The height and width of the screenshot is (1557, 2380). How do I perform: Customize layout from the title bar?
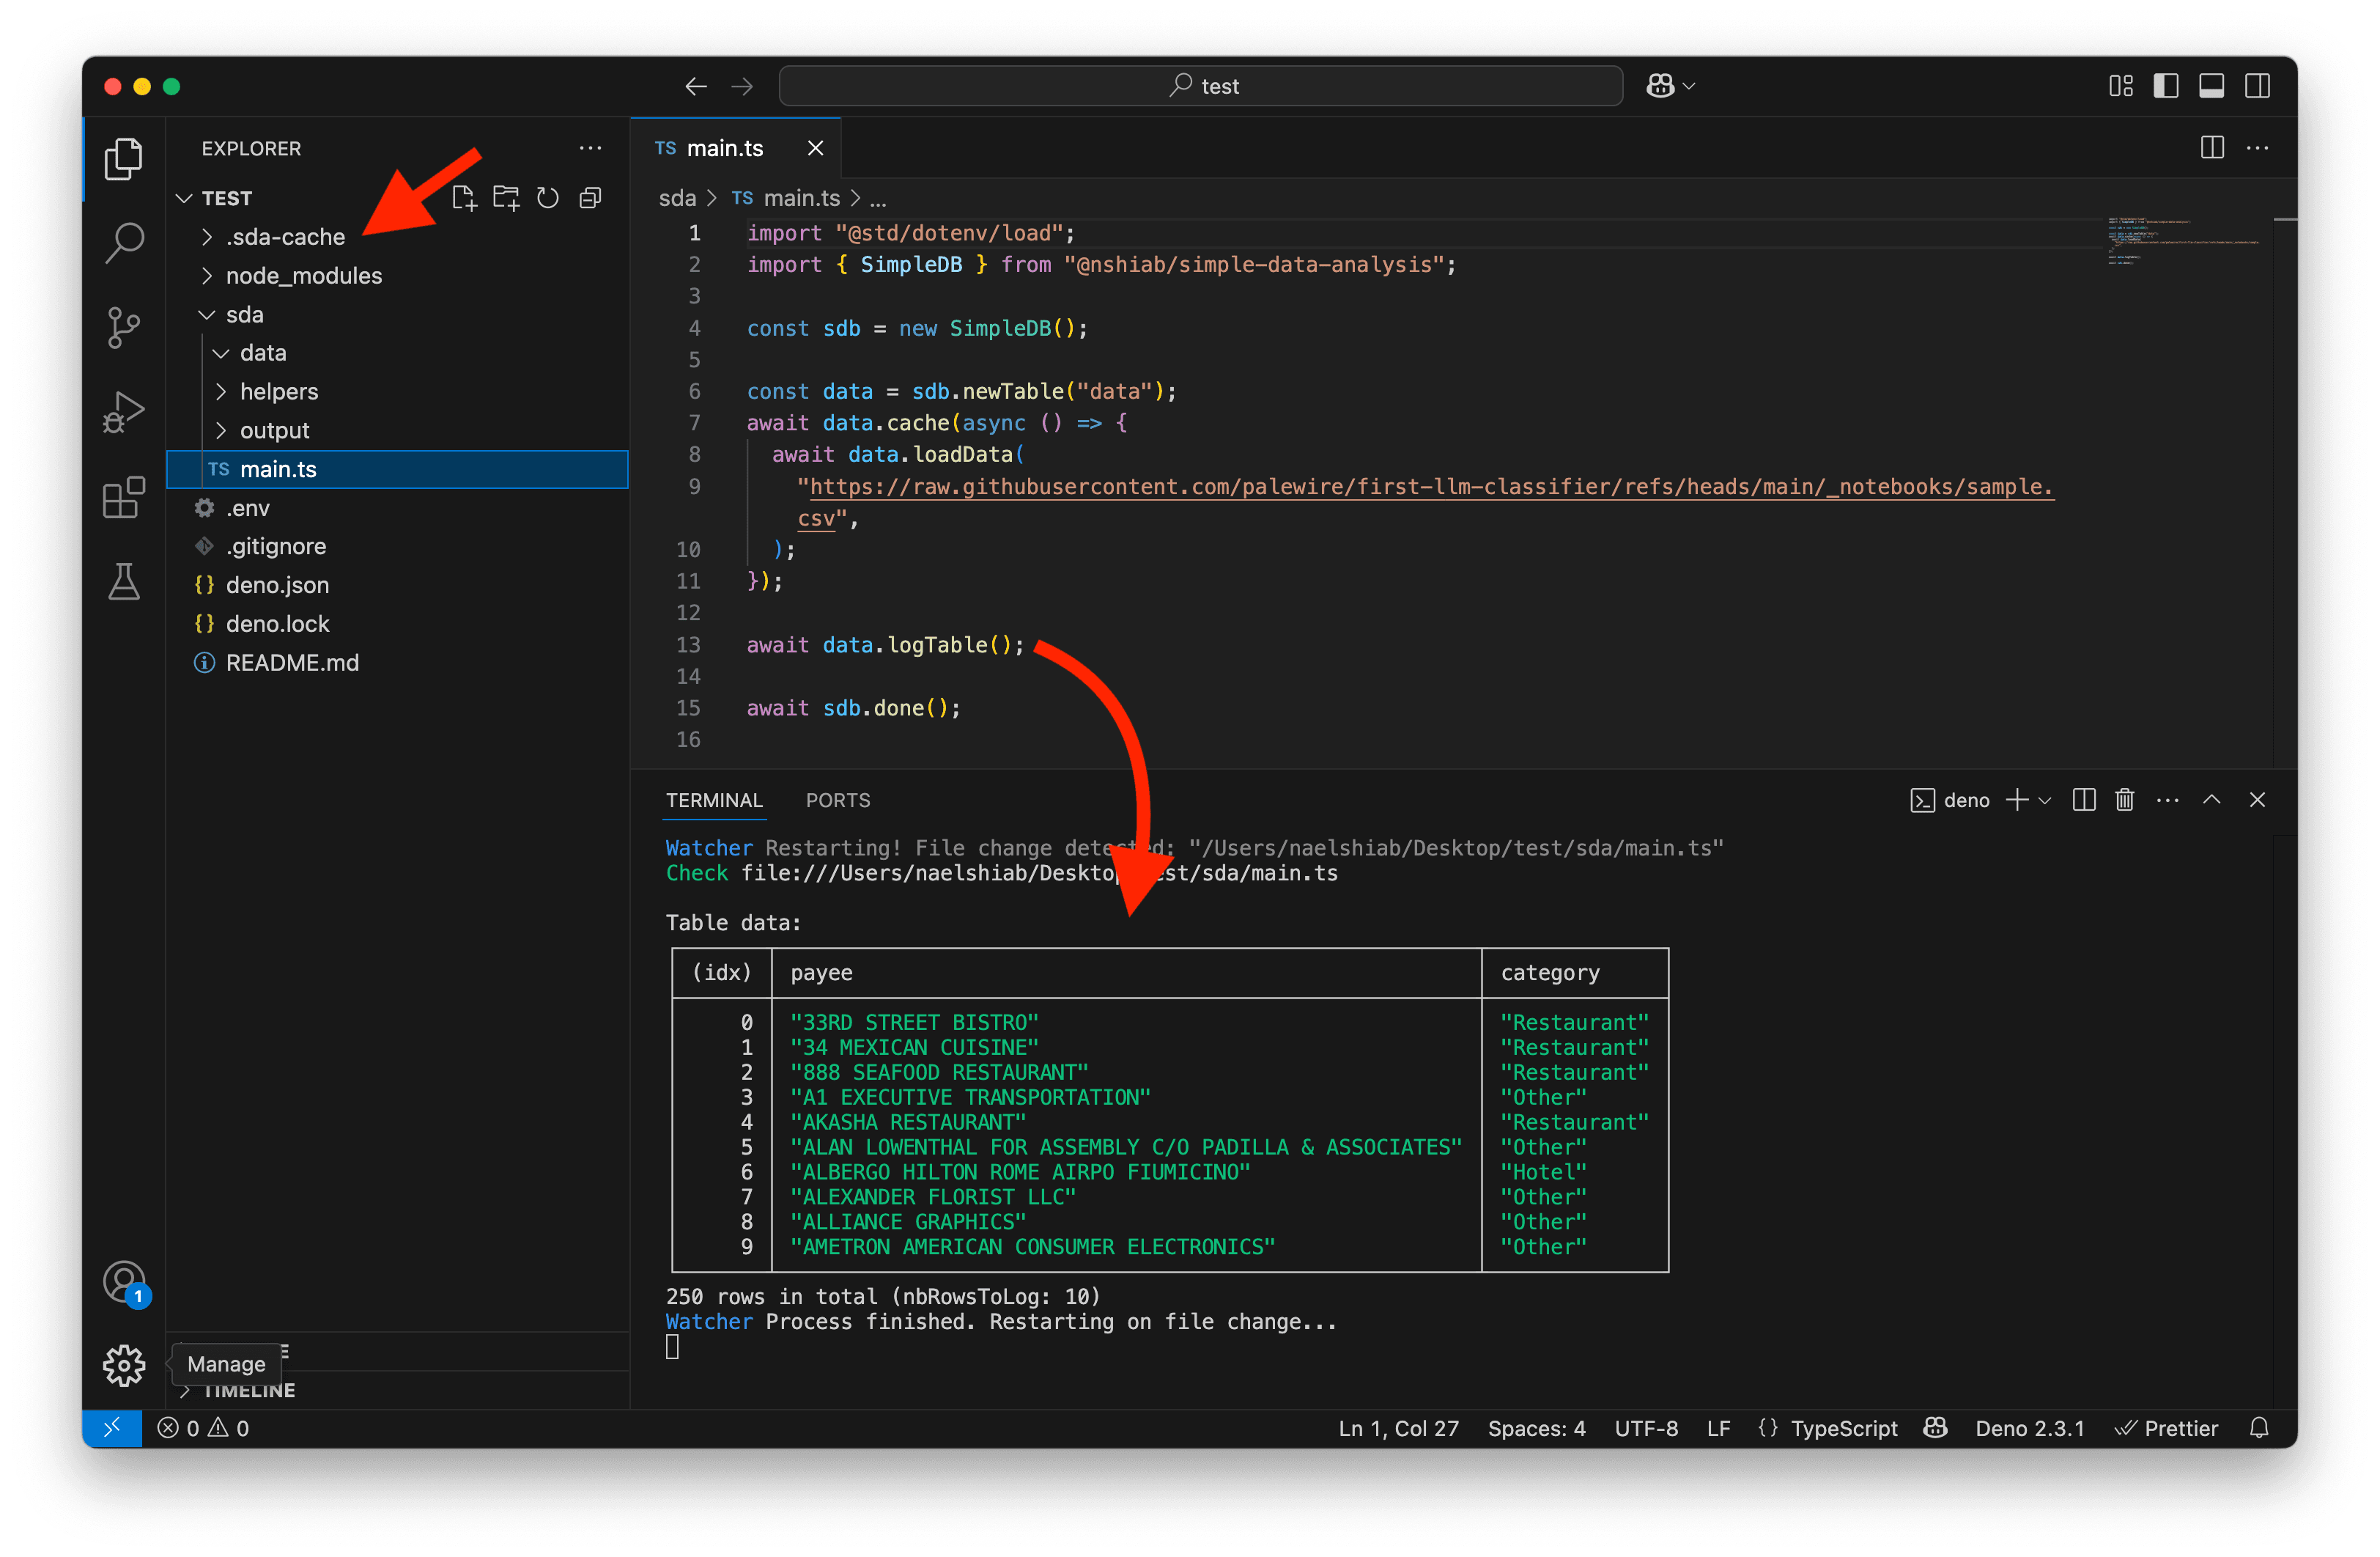(x=2120, y=86)
